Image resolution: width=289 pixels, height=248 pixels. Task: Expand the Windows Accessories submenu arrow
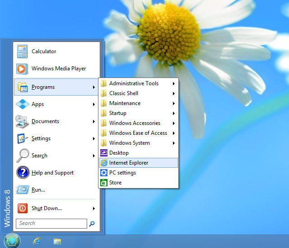[x=174, y=123]
